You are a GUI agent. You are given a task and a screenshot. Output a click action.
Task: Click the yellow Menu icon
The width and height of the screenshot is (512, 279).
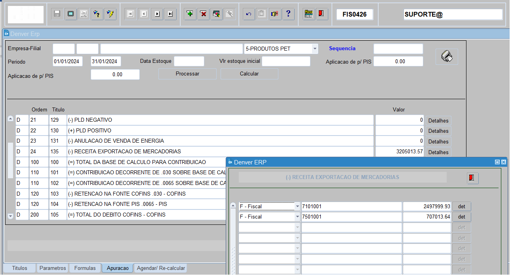309,14
